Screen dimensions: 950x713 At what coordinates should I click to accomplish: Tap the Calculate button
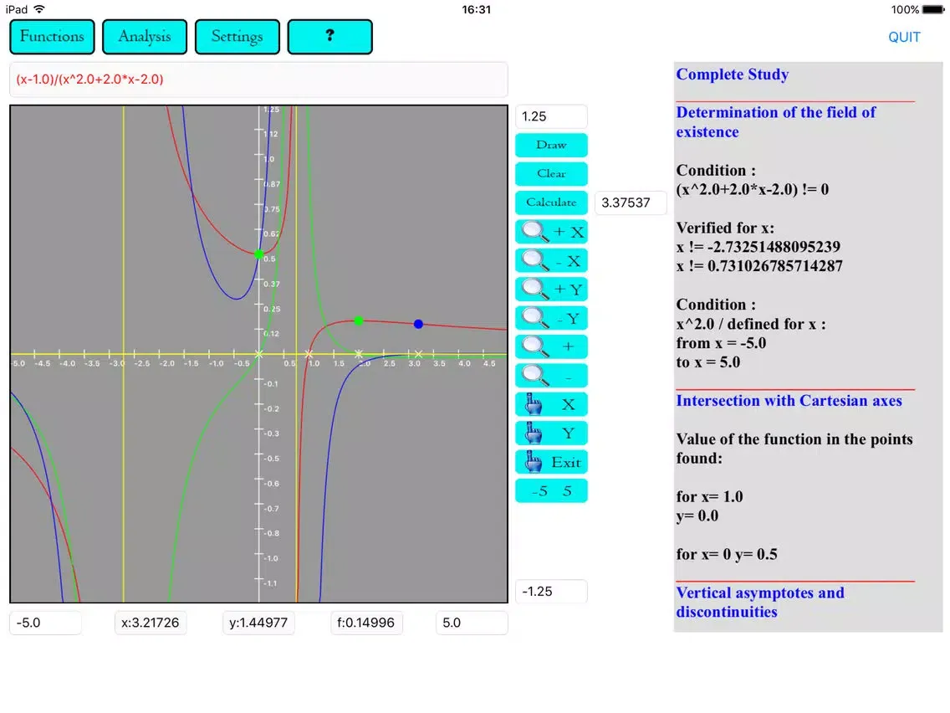pyautogui.click(x=551, y=203)
